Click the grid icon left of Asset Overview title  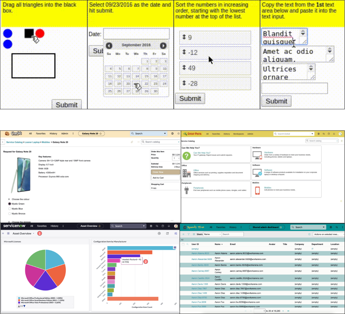click(8, 234)
